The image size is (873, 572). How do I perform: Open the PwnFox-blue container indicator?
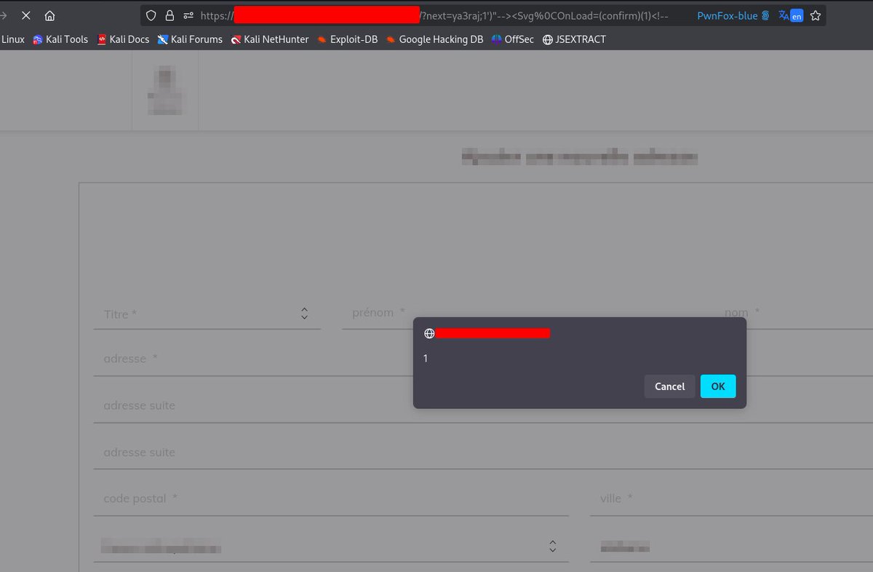tap(733, 15)
